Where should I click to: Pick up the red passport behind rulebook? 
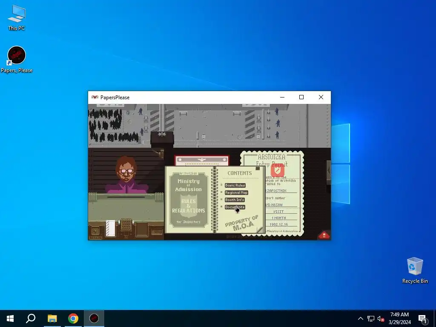pyautogui.click(x=201, y=161)
